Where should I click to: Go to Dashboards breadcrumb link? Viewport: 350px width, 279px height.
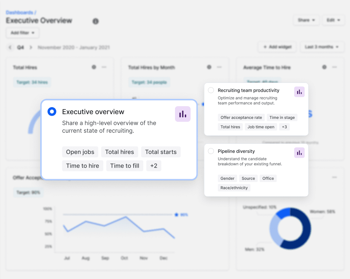pyautogui.click(x=20, y=12)
